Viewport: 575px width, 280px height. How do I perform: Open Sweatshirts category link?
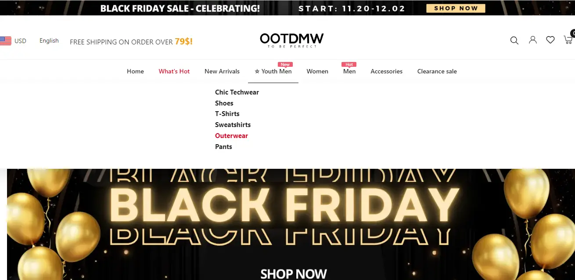click(x=233, y=125)
